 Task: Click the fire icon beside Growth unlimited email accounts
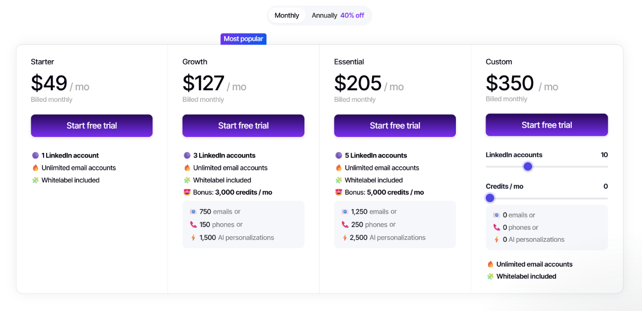187,168
